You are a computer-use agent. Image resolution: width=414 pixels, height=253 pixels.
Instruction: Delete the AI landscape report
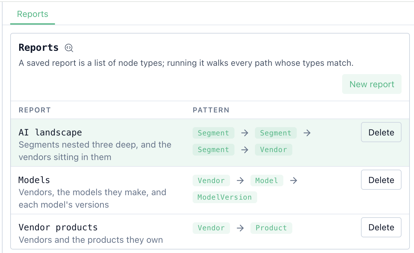pyautogui.click(x=381, y=132)
